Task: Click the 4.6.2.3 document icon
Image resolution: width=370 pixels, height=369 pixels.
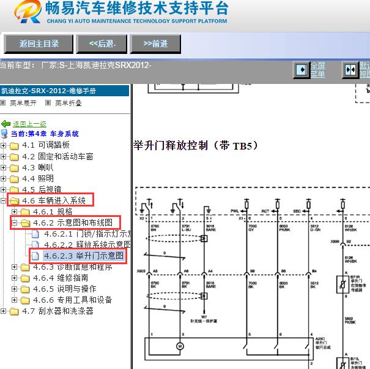Action: 35,256
